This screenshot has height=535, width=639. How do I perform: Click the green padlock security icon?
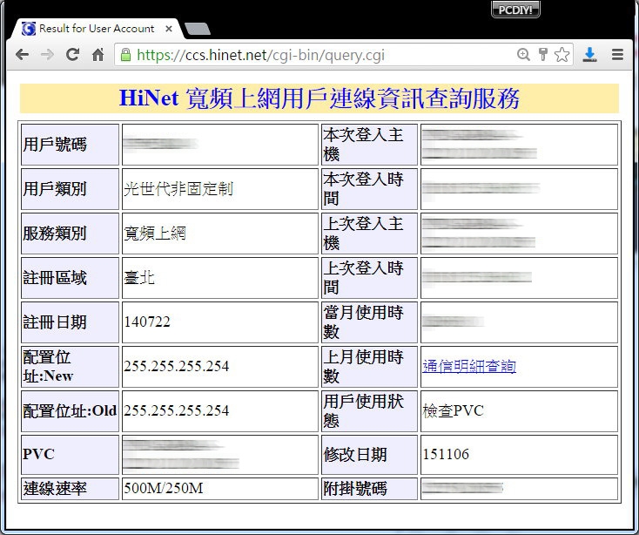(x=126, y=55)
